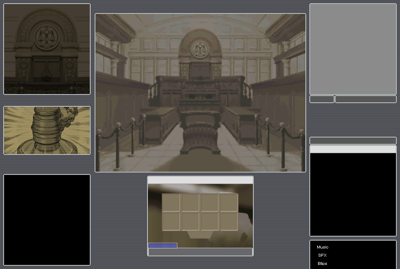Click the Blips volume label
The image size is (400, 269).
click(323, 264)
